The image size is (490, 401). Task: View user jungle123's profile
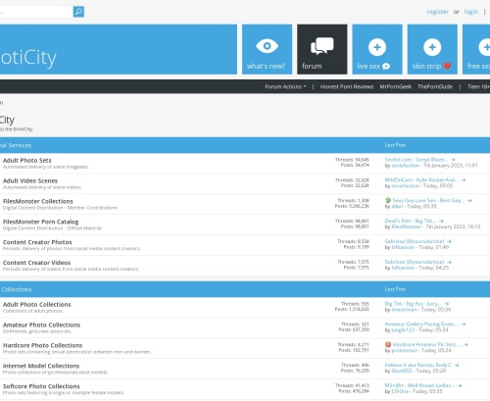(x=403, y=330)
